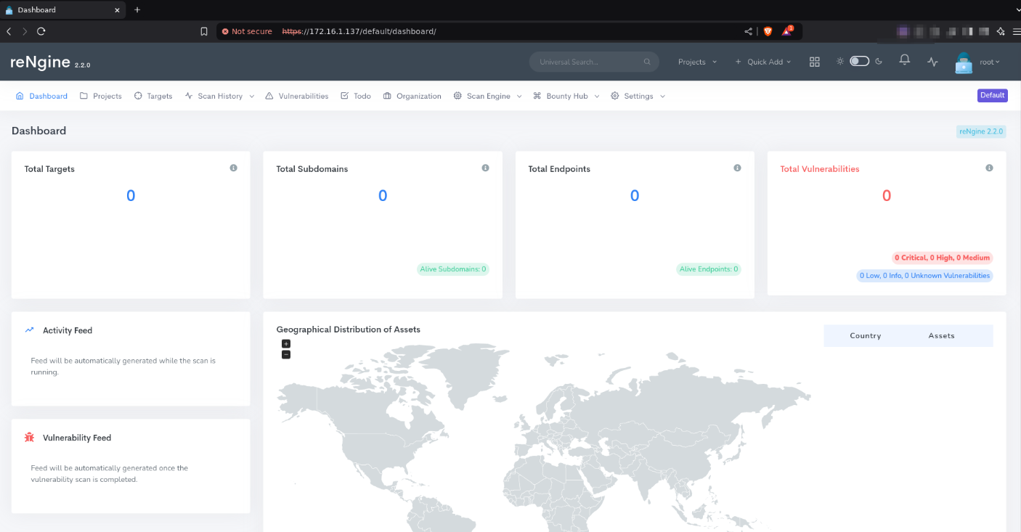Image resolution: width=1021 pixels, height=532 pixels.
Task: Click the browser bookmark icon
Action: (204, 31)
